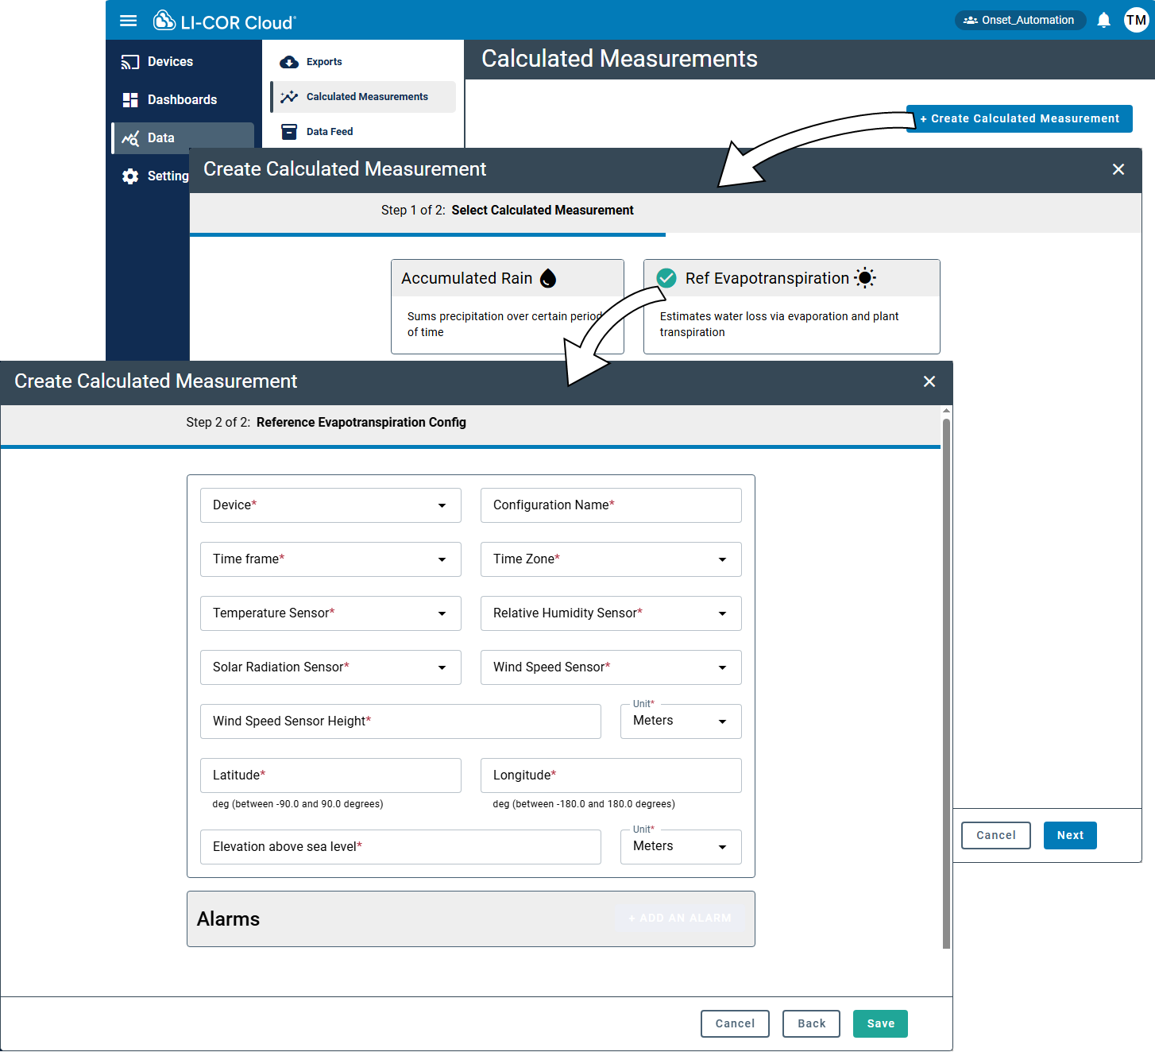
Task: Open Dashboards from the sidebar
Action: coord(183,100)
